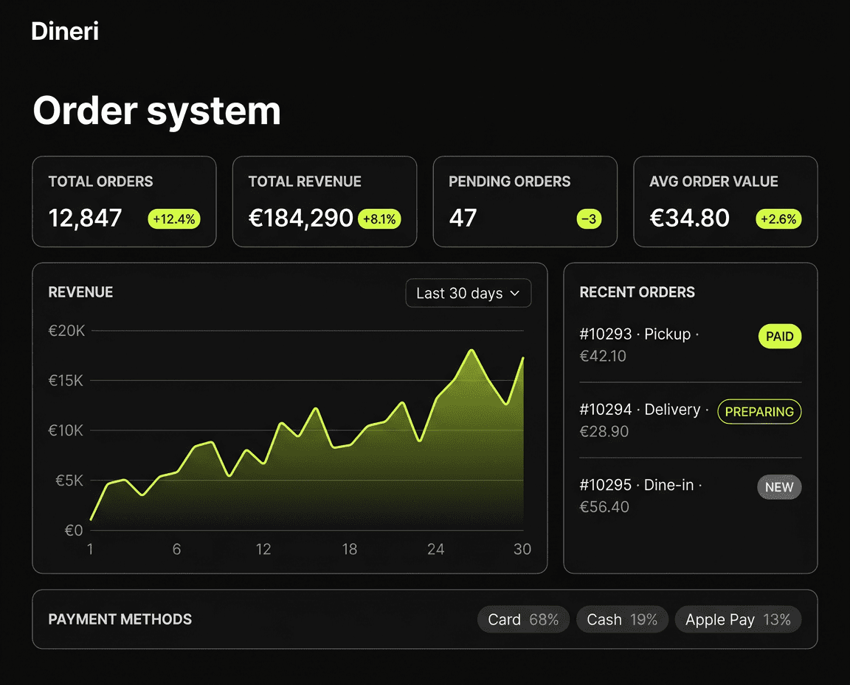Open order #10294 Delivery row
Viewport: 850px width, 685px height.
690,420
